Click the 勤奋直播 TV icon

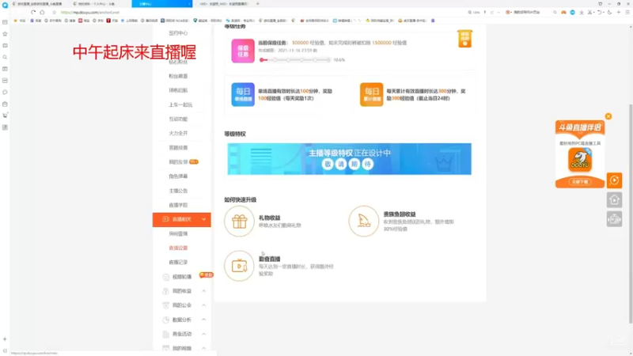pyautogui.click(x=240, y=266)
